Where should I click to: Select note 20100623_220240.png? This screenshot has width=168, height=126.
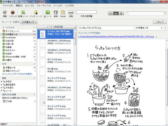tap(55, 44)
